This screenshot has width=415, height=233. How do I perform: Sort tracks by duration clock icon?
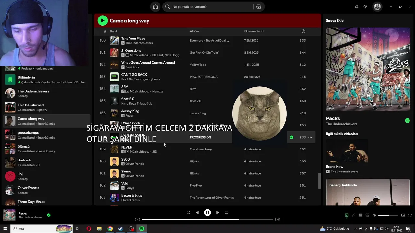[303, 31]
